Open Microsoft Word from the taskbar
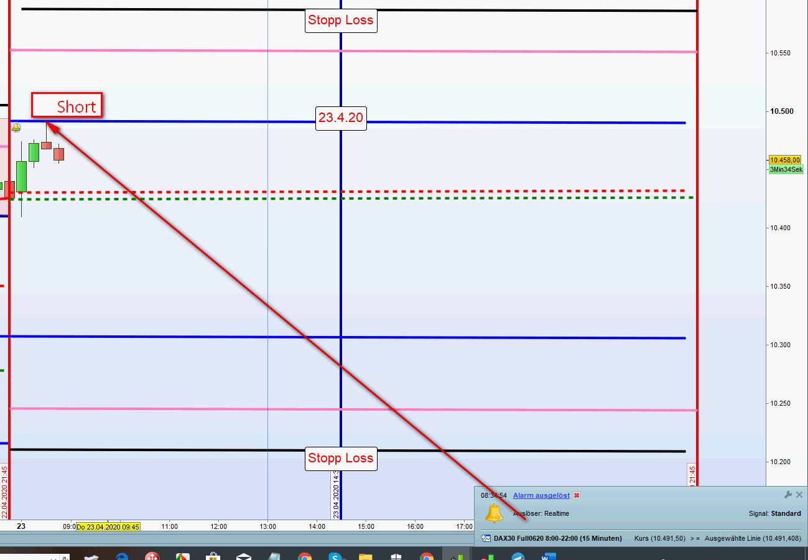This screenshot has height=560, width=808. (x=547, y=556)
